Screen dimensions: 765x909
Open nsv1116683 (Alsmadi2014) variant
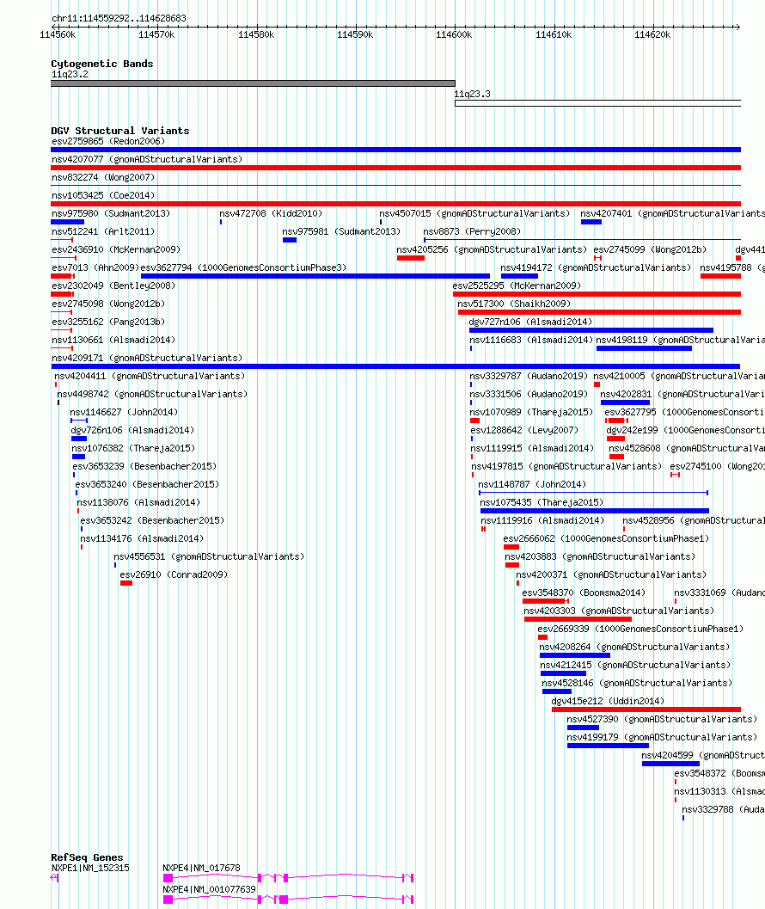click(531, 339)
